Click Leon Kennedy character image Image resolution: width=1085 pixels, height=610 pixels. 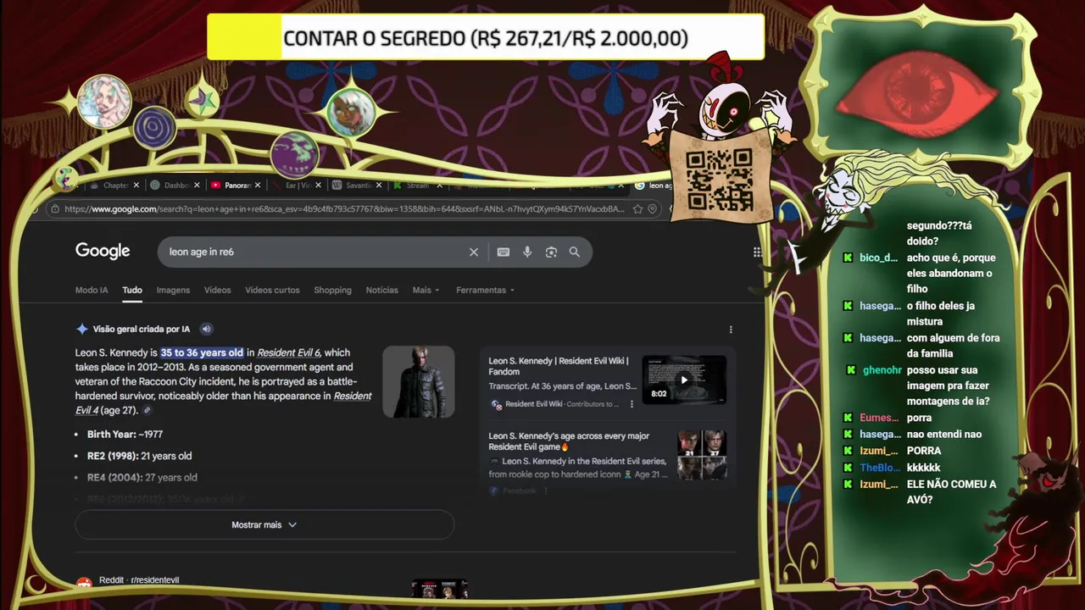419,381
